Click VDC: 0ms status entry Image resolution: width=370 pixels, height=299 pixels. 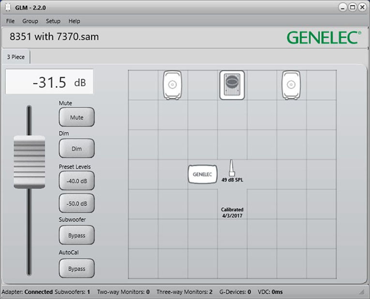tap(270, 292)
